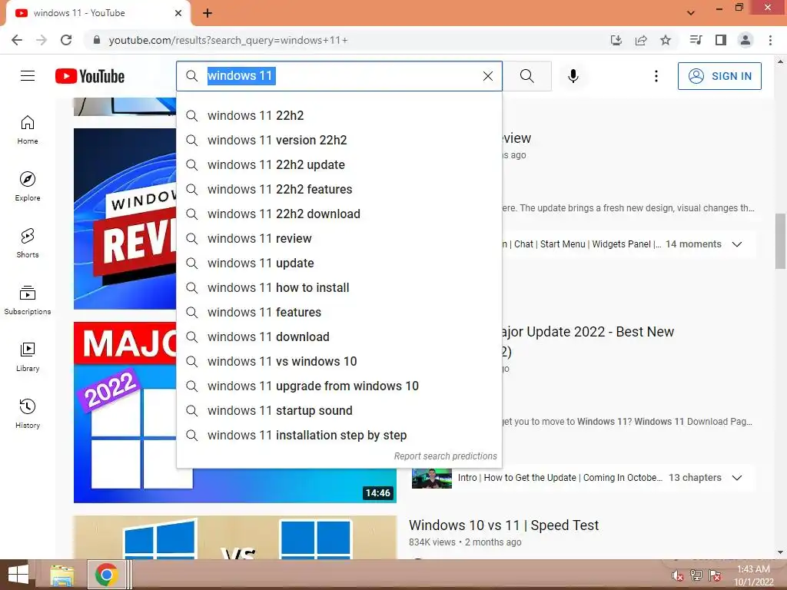The height and width of the screenshot is (590, 787).
Task: Close the windows 11 - YouTube tab
Action: pyautogui.click(x=178, y=13)
